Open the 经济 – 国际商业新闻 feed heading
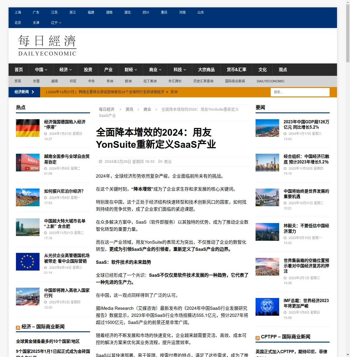The width and height of the screenshot is (350, 357). coord(43,327)
